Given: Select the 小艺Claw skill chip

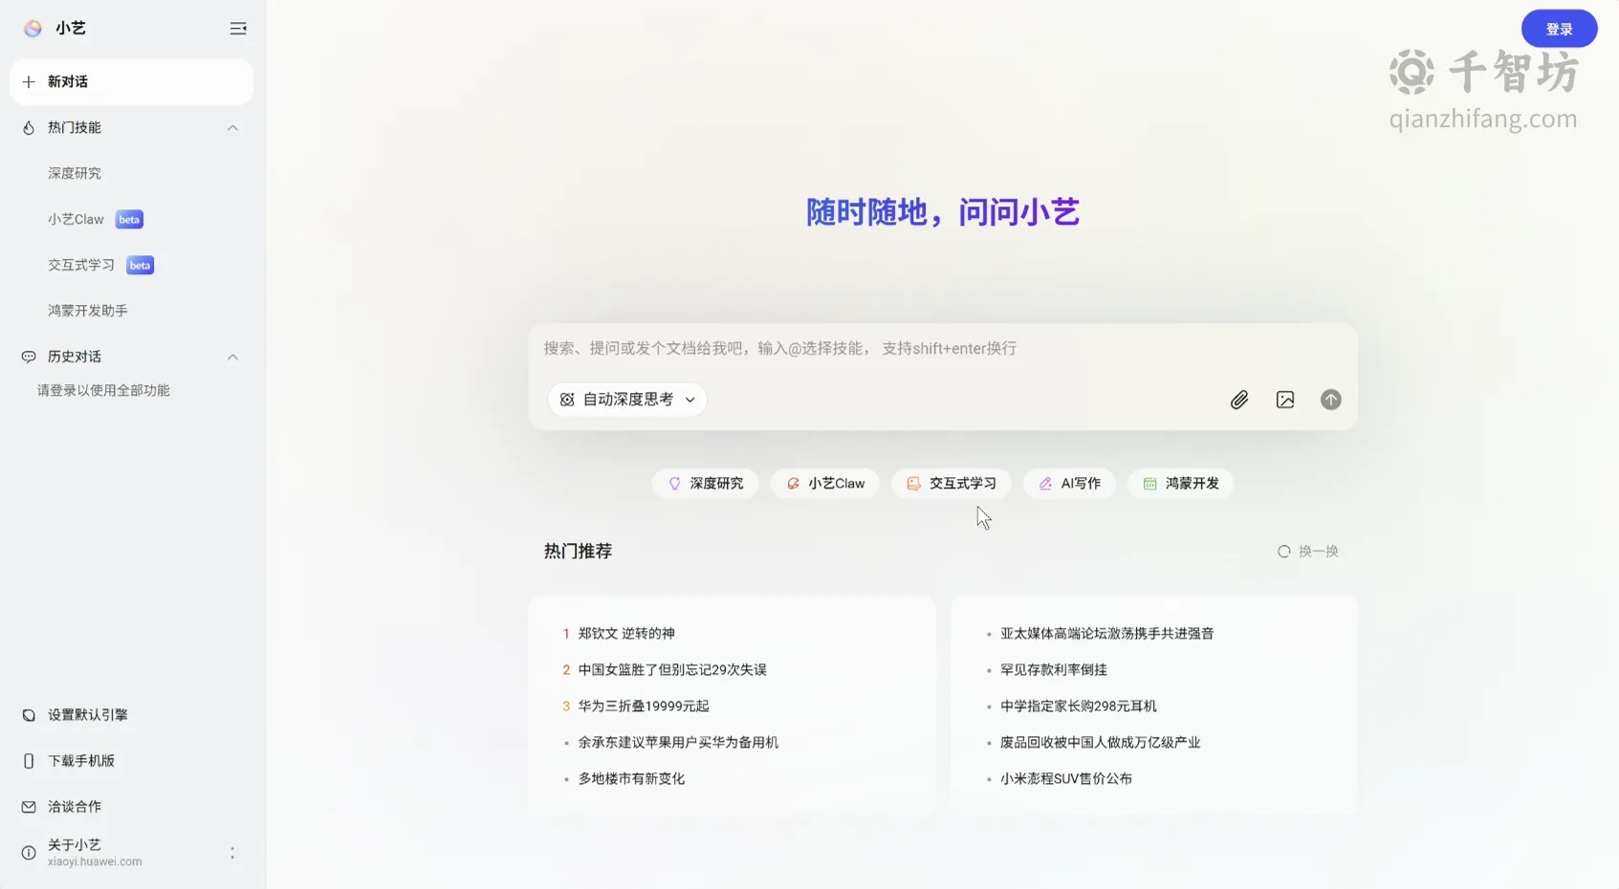Looking at the screenshot, I should click(824, 484).
